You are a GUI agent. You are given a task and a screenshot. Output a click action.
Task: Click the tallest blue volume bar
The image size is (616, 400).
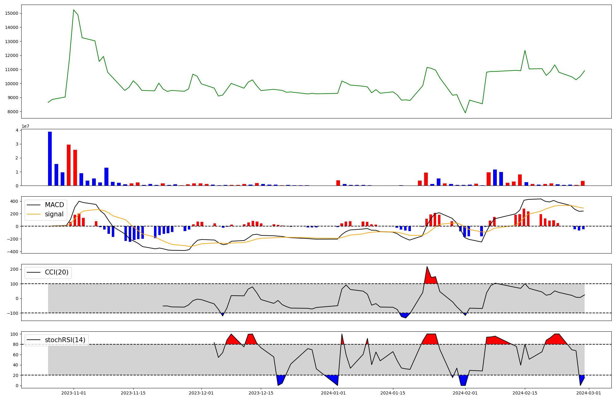(x=50, y=158)
